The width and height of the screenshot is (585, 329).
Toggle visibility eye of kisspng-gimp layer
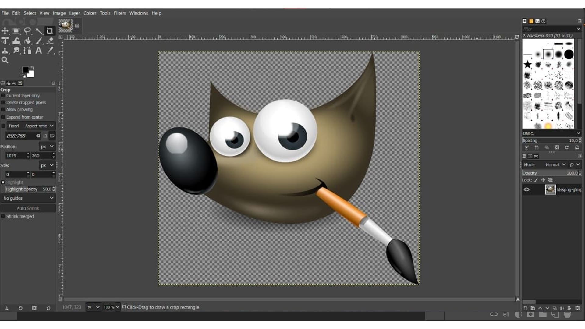click(x=526, y=189)
